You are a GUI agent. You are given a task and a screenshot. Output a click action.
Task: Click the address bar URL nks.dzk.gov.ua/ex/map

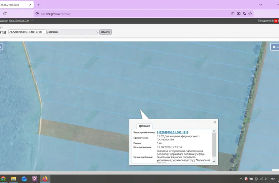tap(55, 14)
